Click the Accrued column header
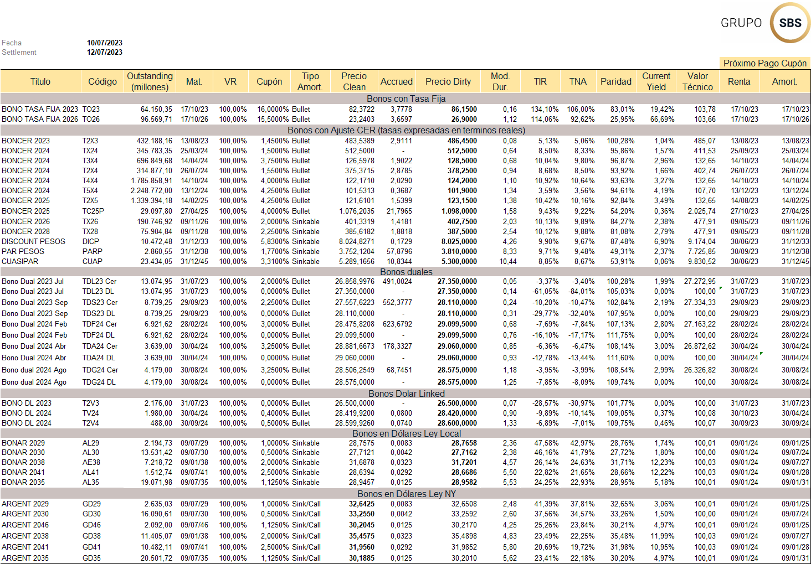Image resolution: width=811 pixels, height=564 pixels. [x=397, y=81]
